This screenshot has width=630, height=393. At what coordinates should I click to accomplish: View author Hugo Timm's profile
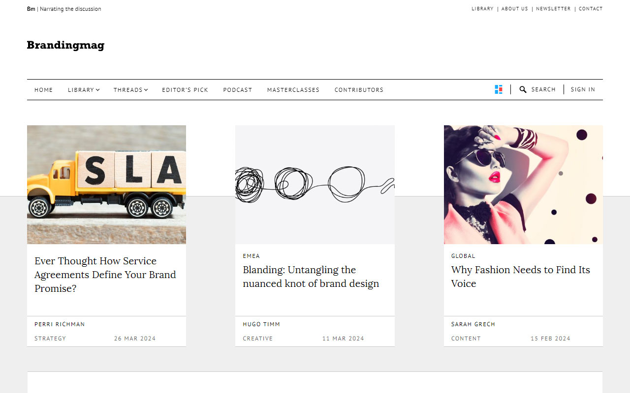tap(261, 324)
